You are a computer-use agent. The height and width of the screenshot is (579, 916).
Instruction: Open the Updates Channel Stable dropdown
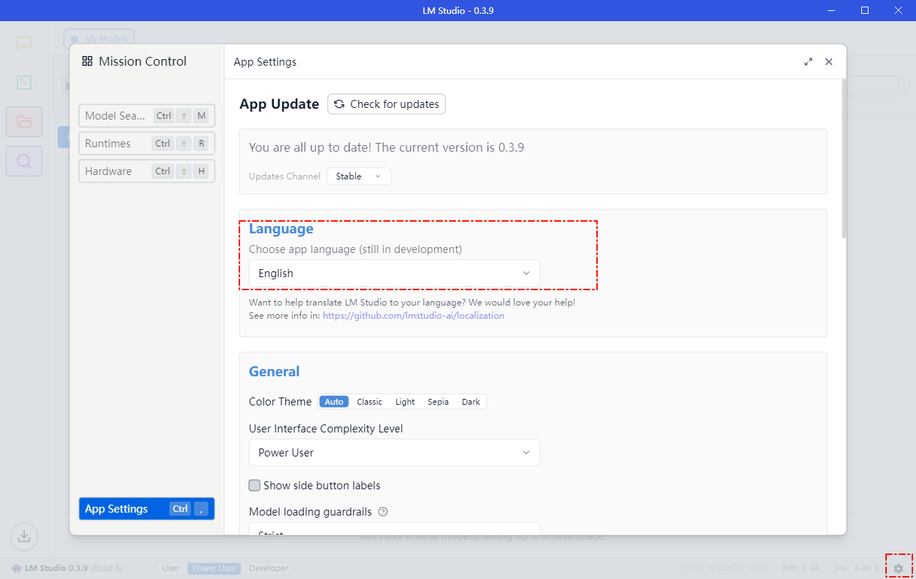pos(359,176)
